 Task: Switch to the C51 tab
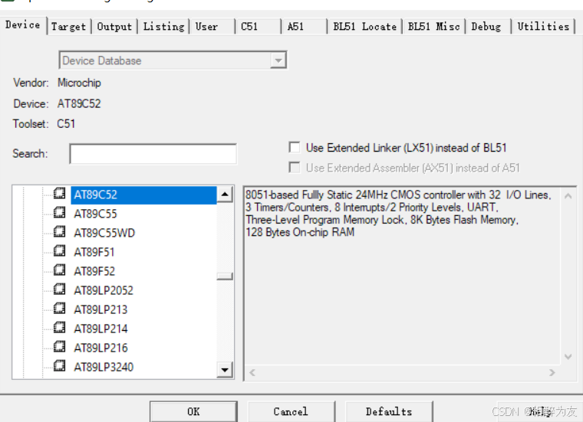[x=258, y=27]
